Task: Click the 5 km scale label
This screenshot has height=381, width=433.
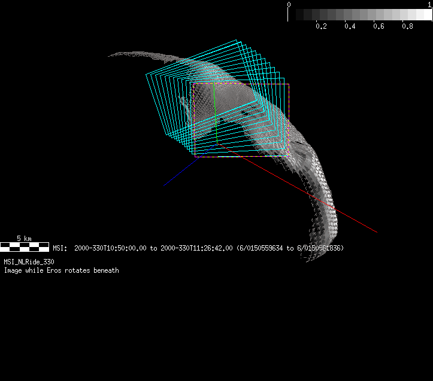Action: (23, 238)
